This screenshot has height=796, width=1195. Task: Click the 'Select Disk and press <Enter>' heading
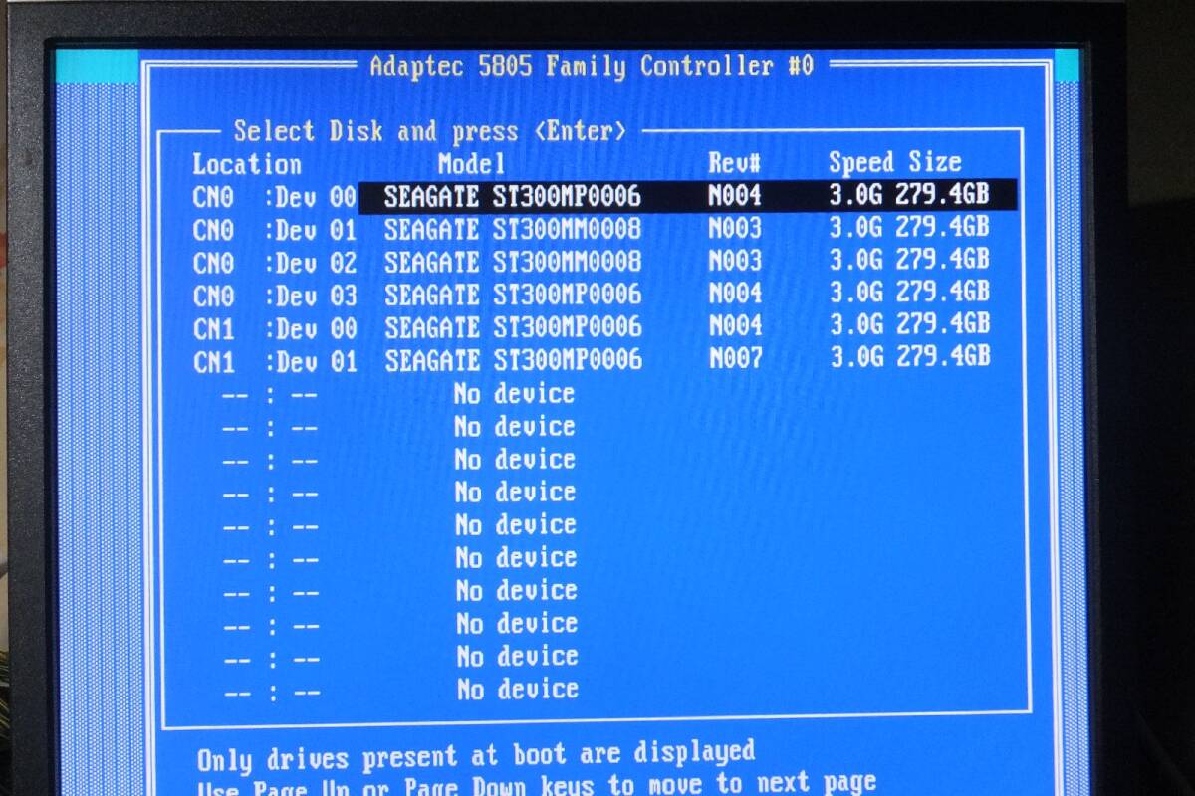(x=430, y=131)
